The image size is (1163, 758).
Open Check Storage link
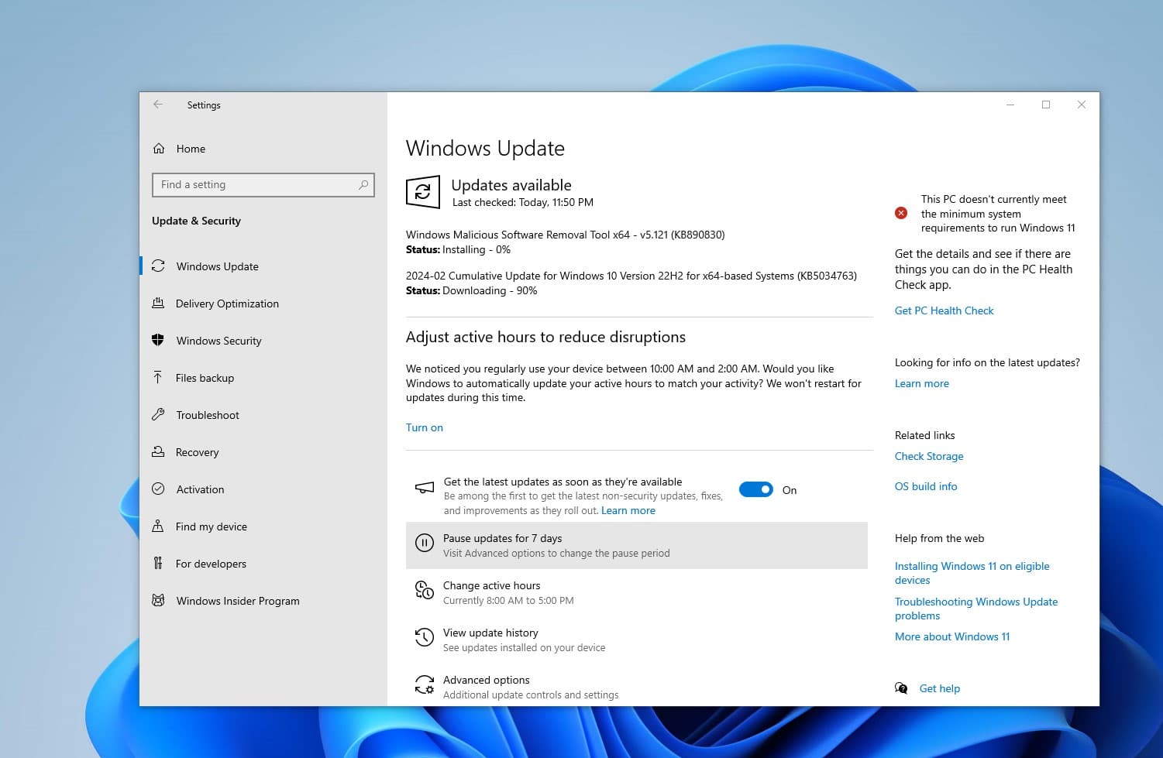tap(929, 456)
